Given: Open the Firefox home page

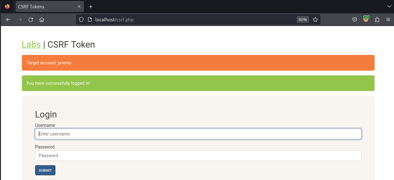Looking at the screenshot, I should [42, 19].
